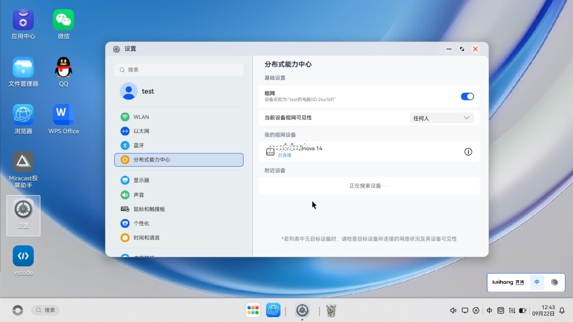This screenshot has width=573, height=322.
Task: Click the info icon for nova 14 device
Action: 468,152
